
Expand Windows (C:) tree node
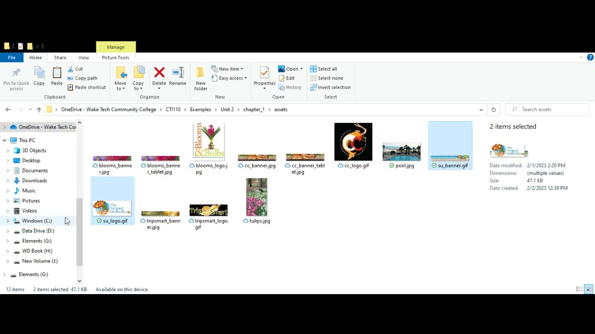coord(7,221)
